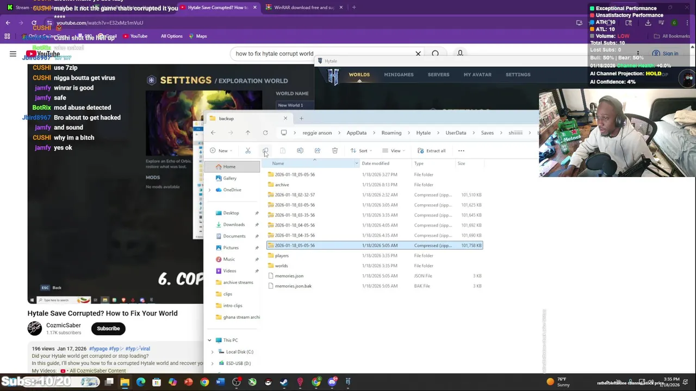Add a new File Explorer tab
Viewport: 696px width, 391px height.
pyautogui.click(x=301, y=118)
